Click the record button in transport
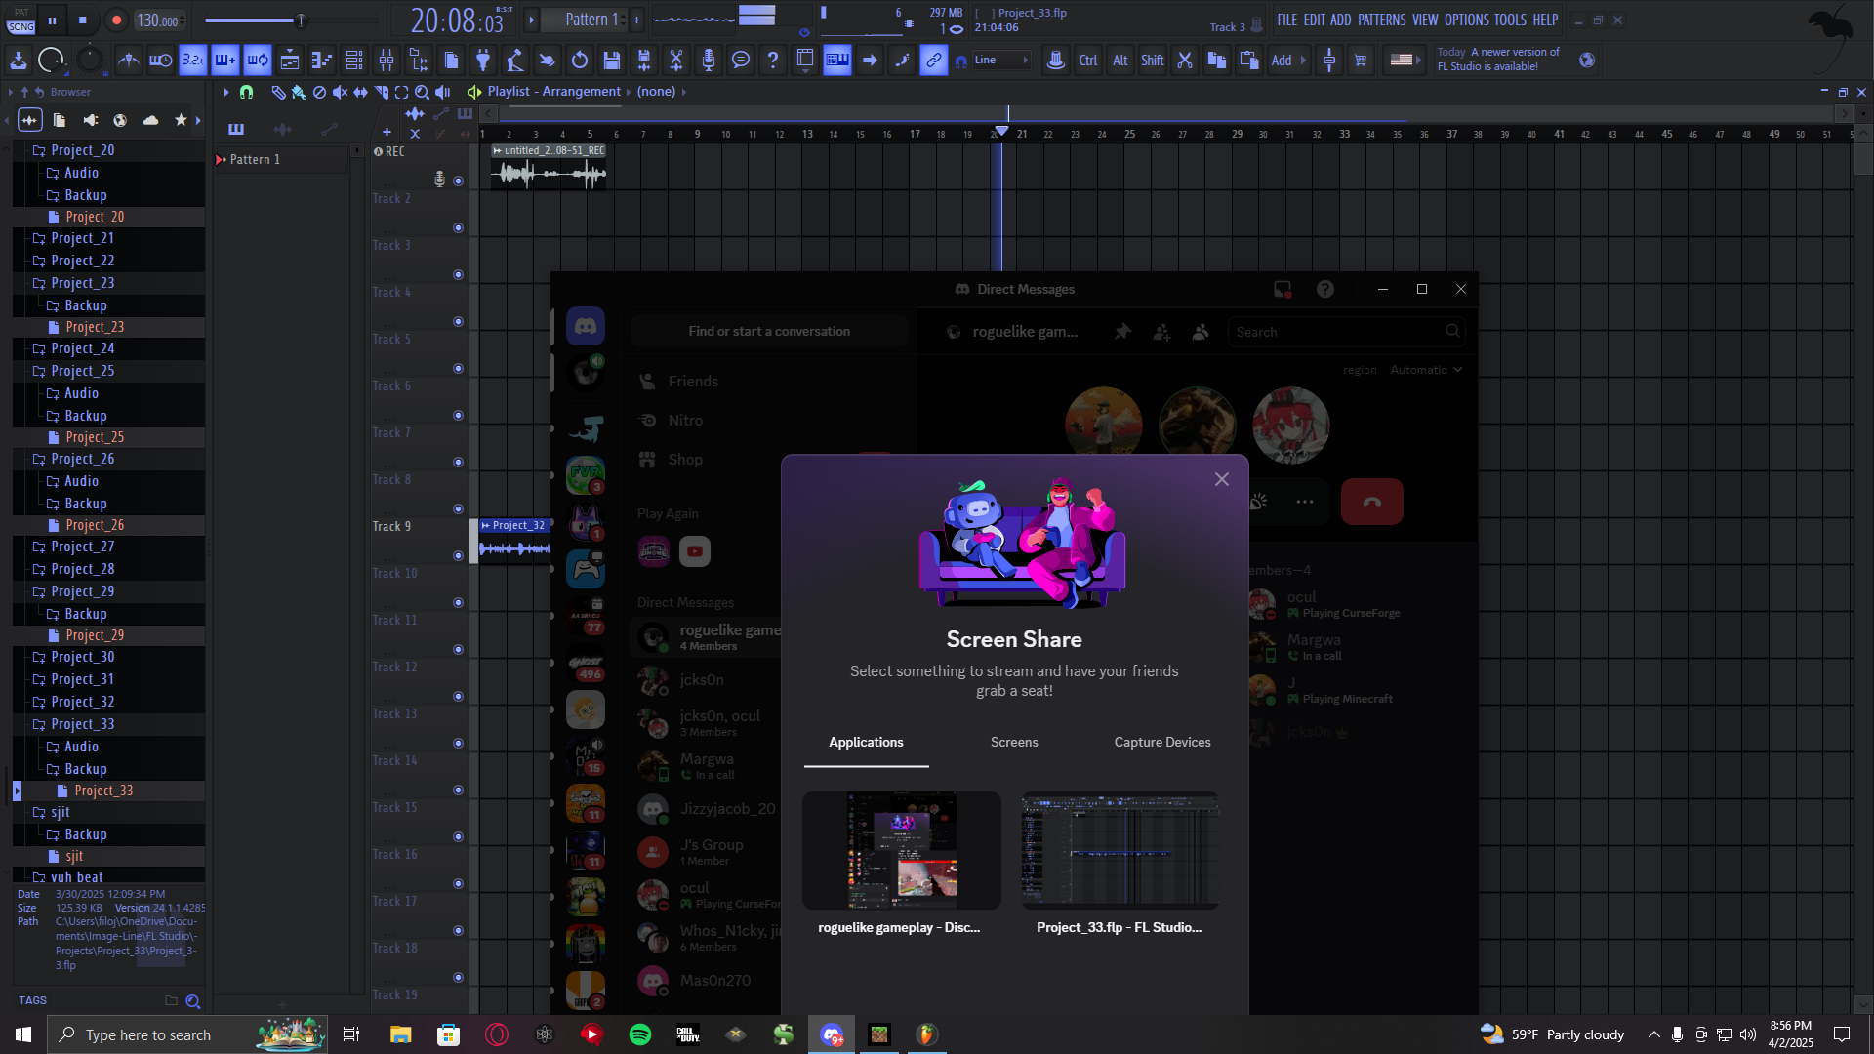The height and width of the screenshot is (1054, 1874). (116, 20)
